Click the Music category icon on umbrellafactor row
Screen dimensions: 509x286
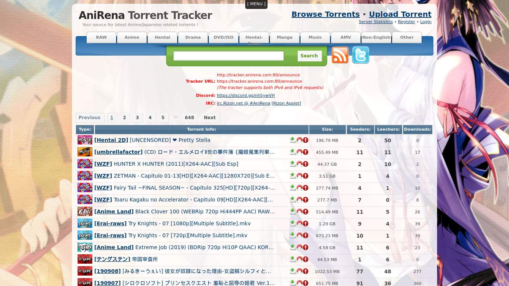tap(85, 152)
